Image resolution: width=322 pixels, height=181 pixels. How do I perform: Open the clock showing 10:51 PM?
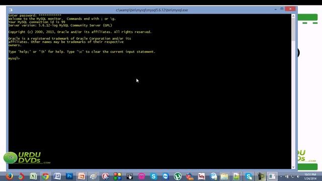point(310,176)
